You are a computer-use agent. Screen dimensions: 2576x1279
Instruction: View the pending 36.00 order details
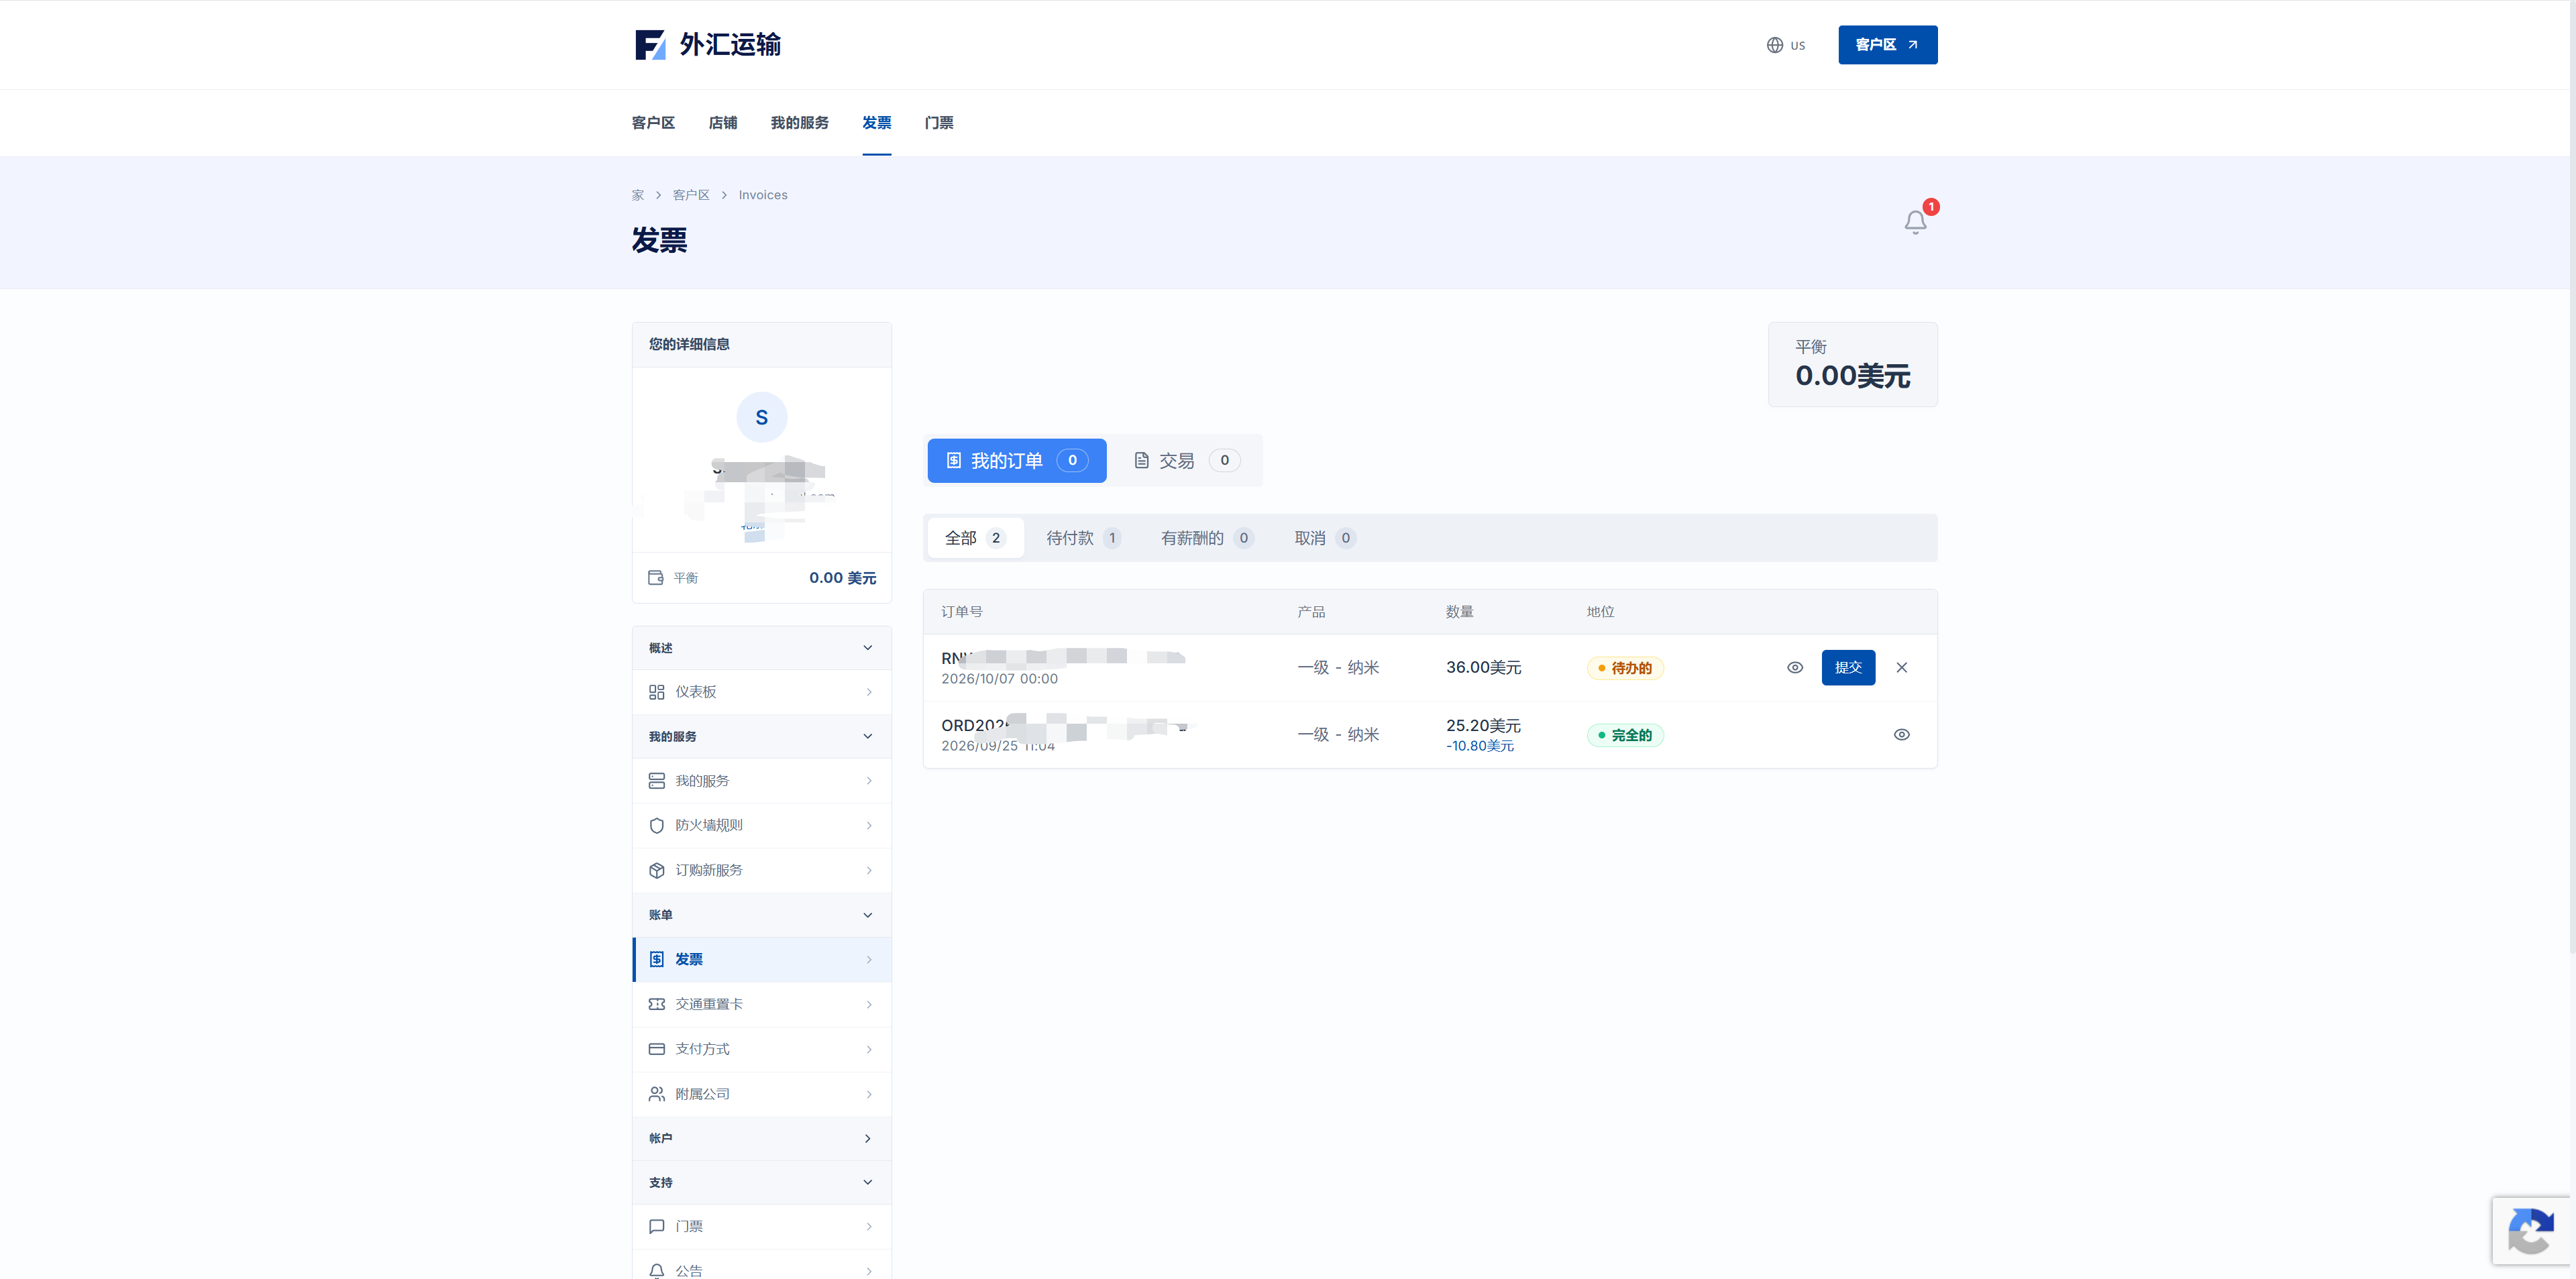coord(1795,667)
